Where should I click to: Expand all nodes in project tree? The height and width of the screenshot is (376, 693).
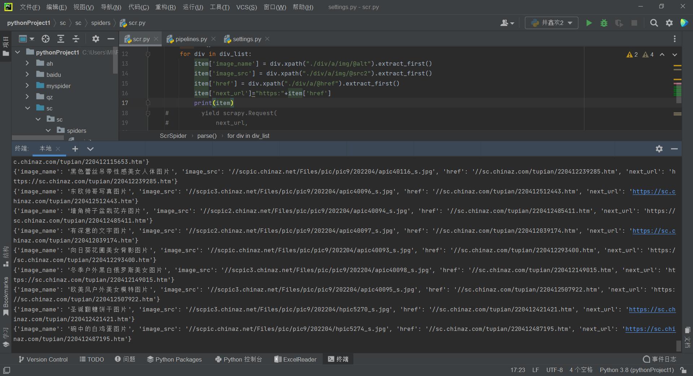click(61, 39)
